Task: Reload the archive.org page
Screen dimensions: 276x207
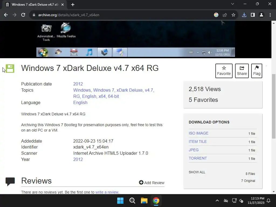Action: (x=23, y=15)
